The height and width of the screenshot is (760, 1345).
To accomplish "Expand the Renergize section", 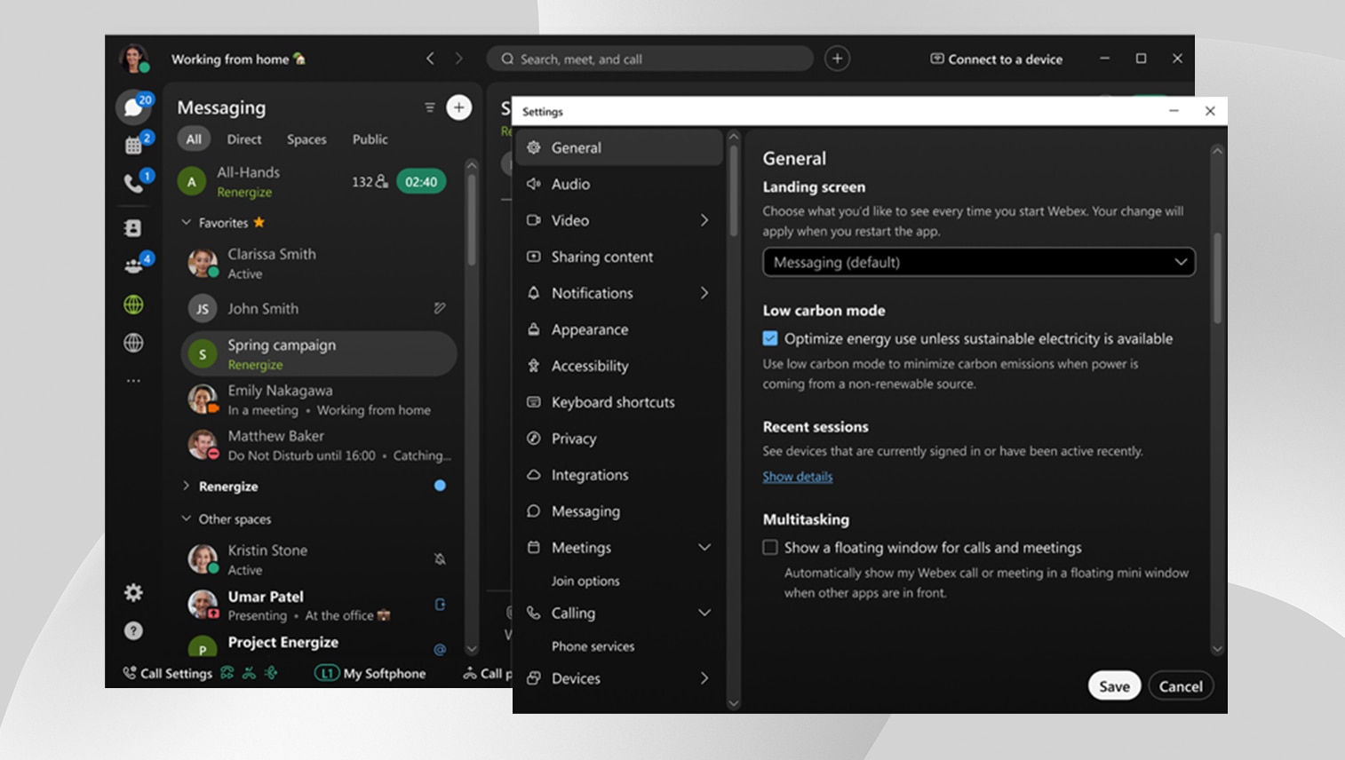I will 186,486.
